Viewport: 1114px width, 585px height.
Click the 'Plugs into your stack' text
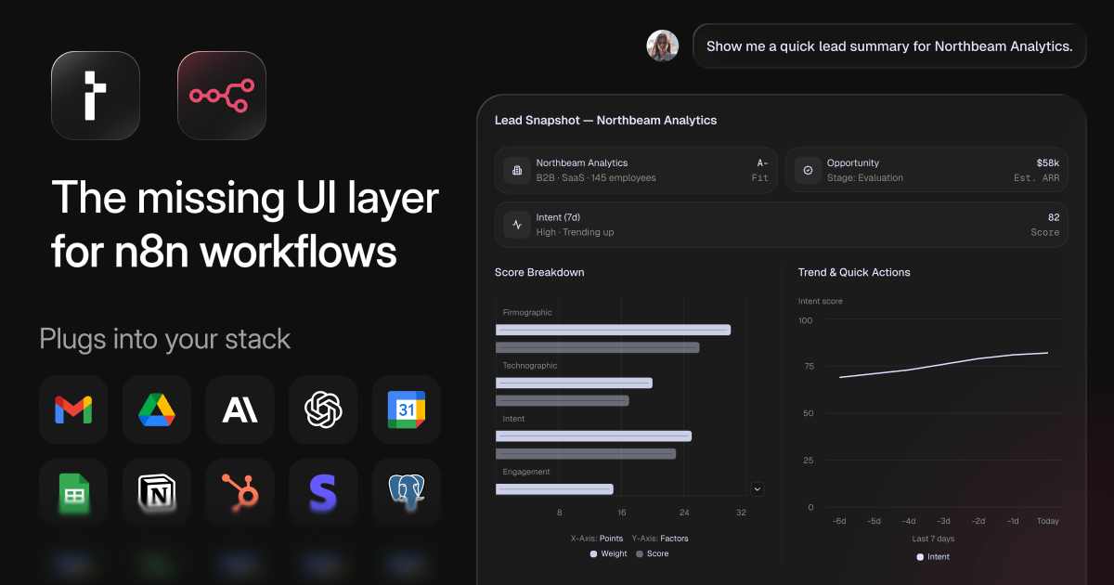pyautogui.click(x=165, y=339)
